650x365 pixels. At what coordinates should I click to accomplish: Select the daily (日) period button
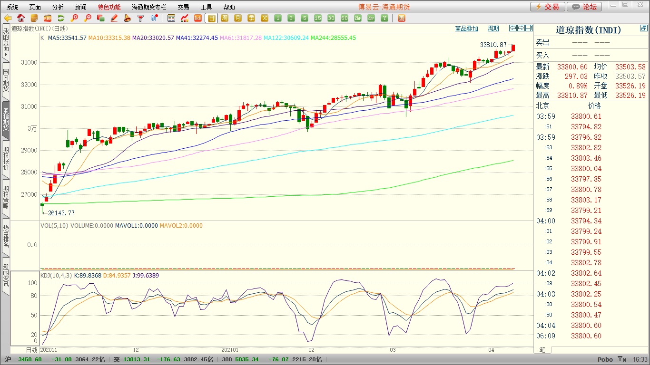click(x=211, y=18)
